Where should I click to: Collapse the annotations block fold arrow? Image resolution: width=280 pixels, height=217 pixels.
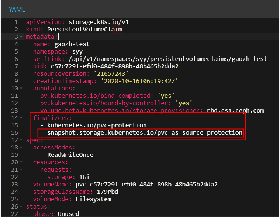21,88
